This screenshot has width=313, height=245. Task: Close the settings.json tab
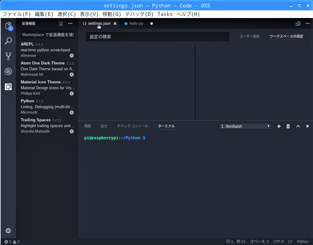(115, 24)
